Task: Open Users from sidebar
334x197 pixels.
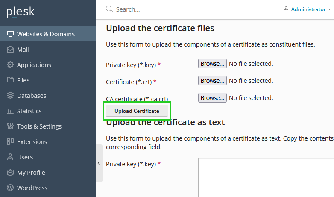Action: click(x=48, y=157)
